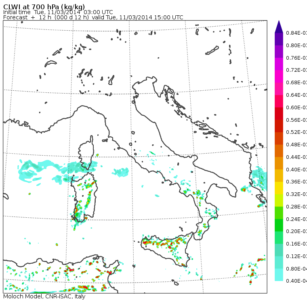Click the 0.68E-03 colorbar label
The height and width of the screenshot is (302, 307).
pyautogui.click(x=296, y=83)
